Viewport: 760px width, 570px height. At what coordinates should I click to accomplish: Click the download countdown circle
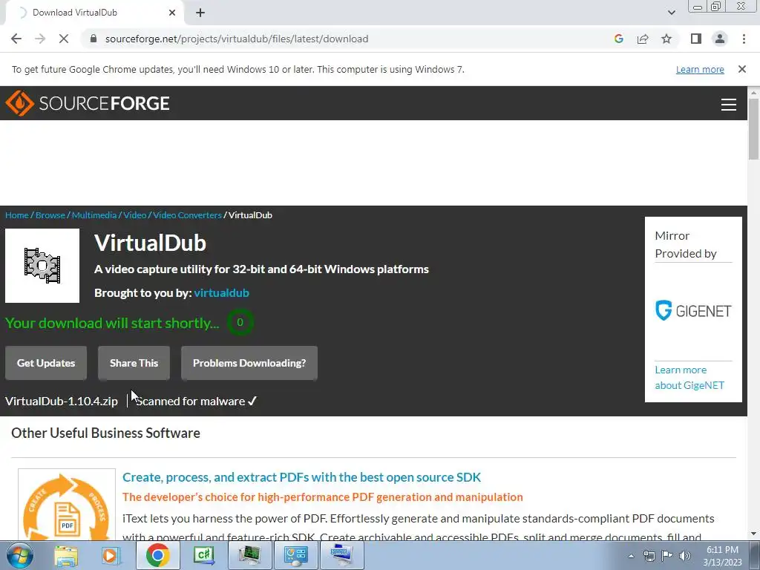pyautogui.click(x=240, y=322)
